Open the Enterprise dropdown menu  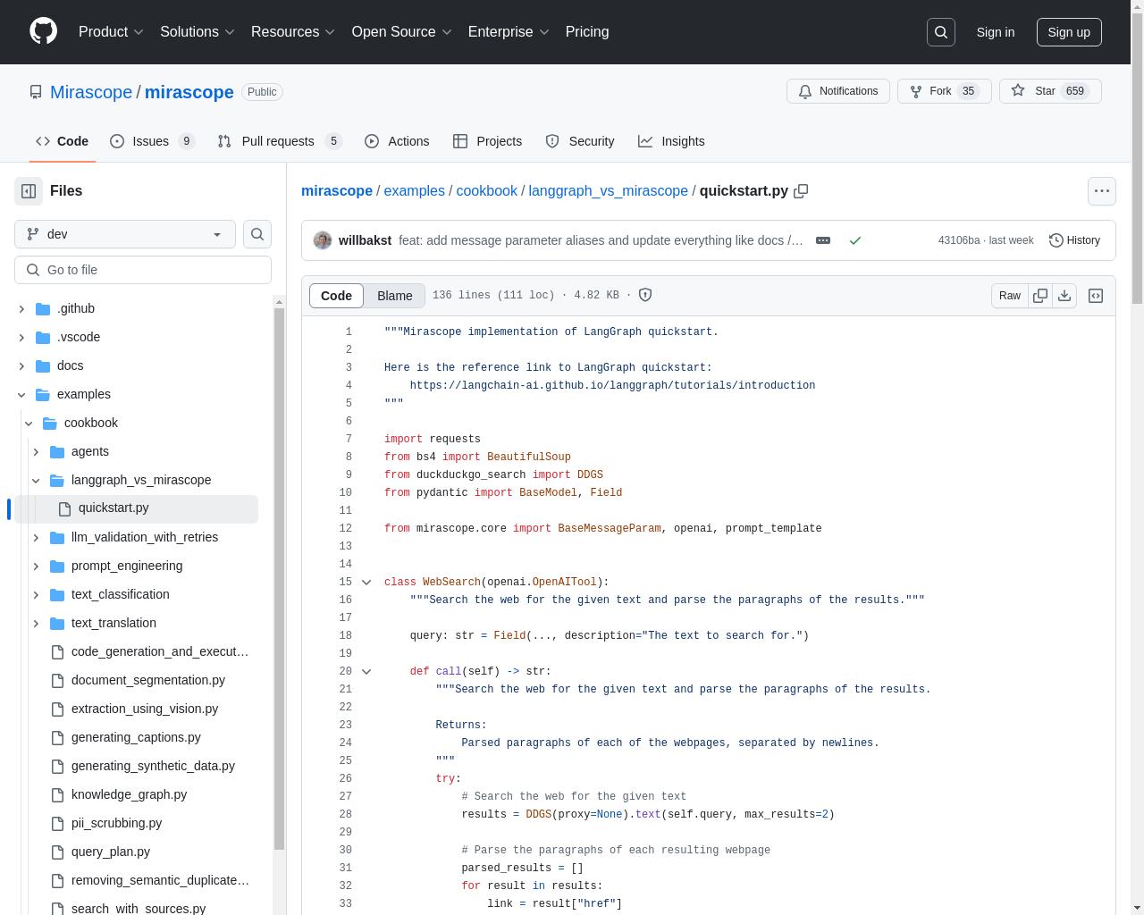(509, 32)
